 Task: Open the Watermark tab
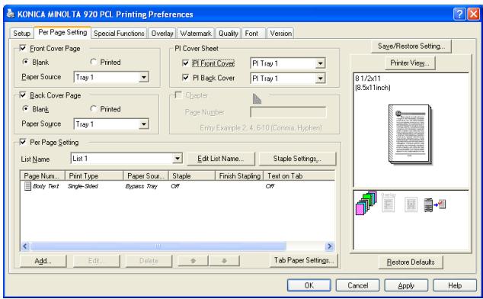196,33
